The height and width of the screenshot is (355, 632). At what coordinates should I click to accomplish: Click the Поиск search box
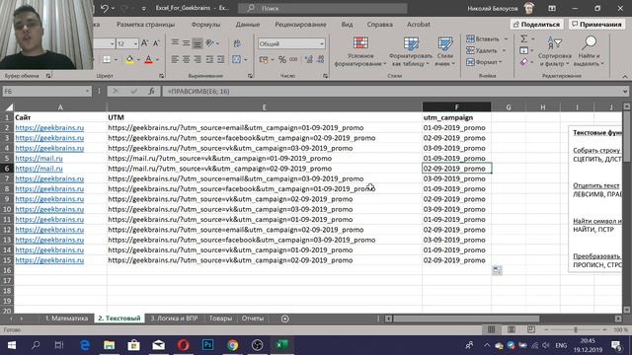(323, 8)
